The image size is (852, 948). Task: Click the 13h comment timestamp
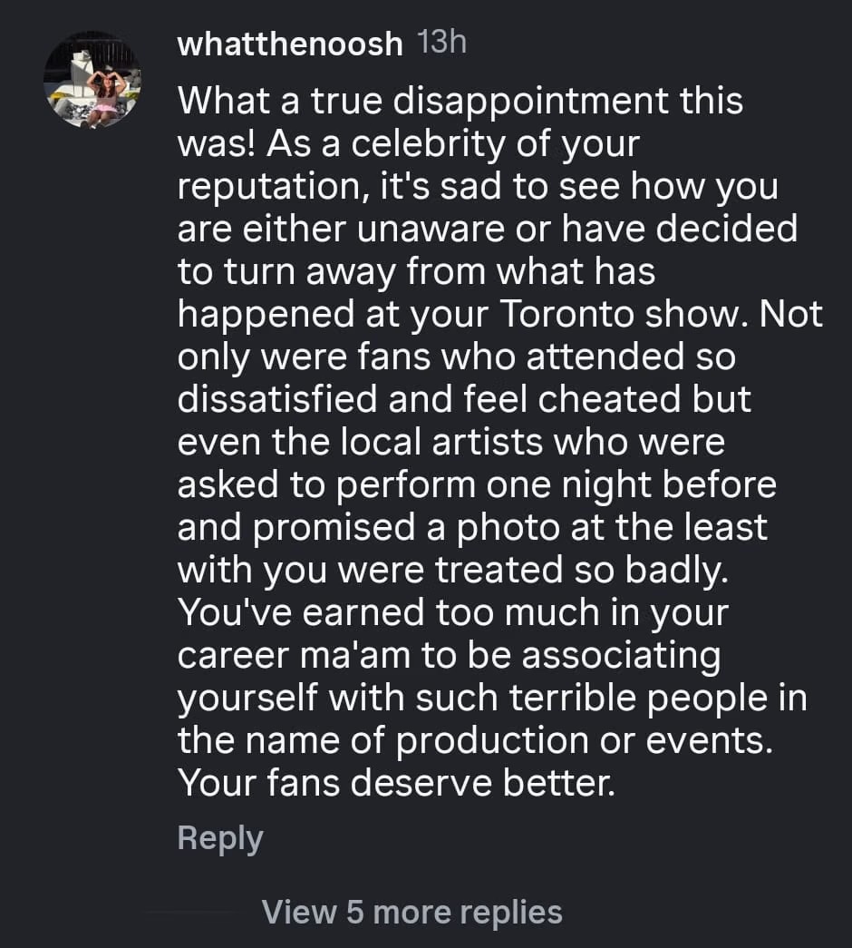[x=443, y=43]
